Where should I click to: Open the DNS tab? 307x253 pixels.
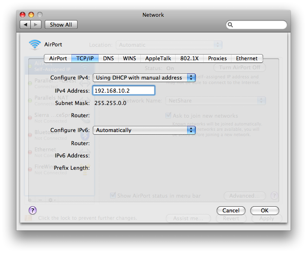coord(108,58)
